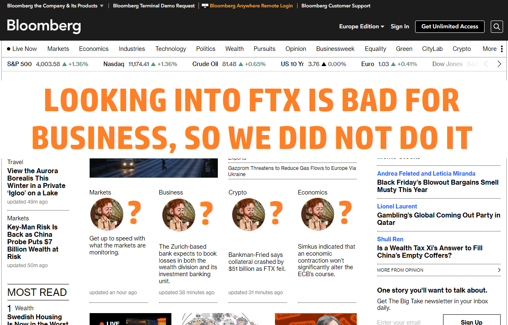
Task: Open the Markets nav tab
Action: point(58,49)
